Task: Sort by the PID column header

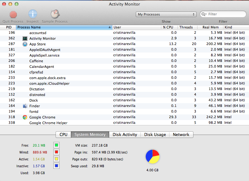Action: tap(9, 27)
